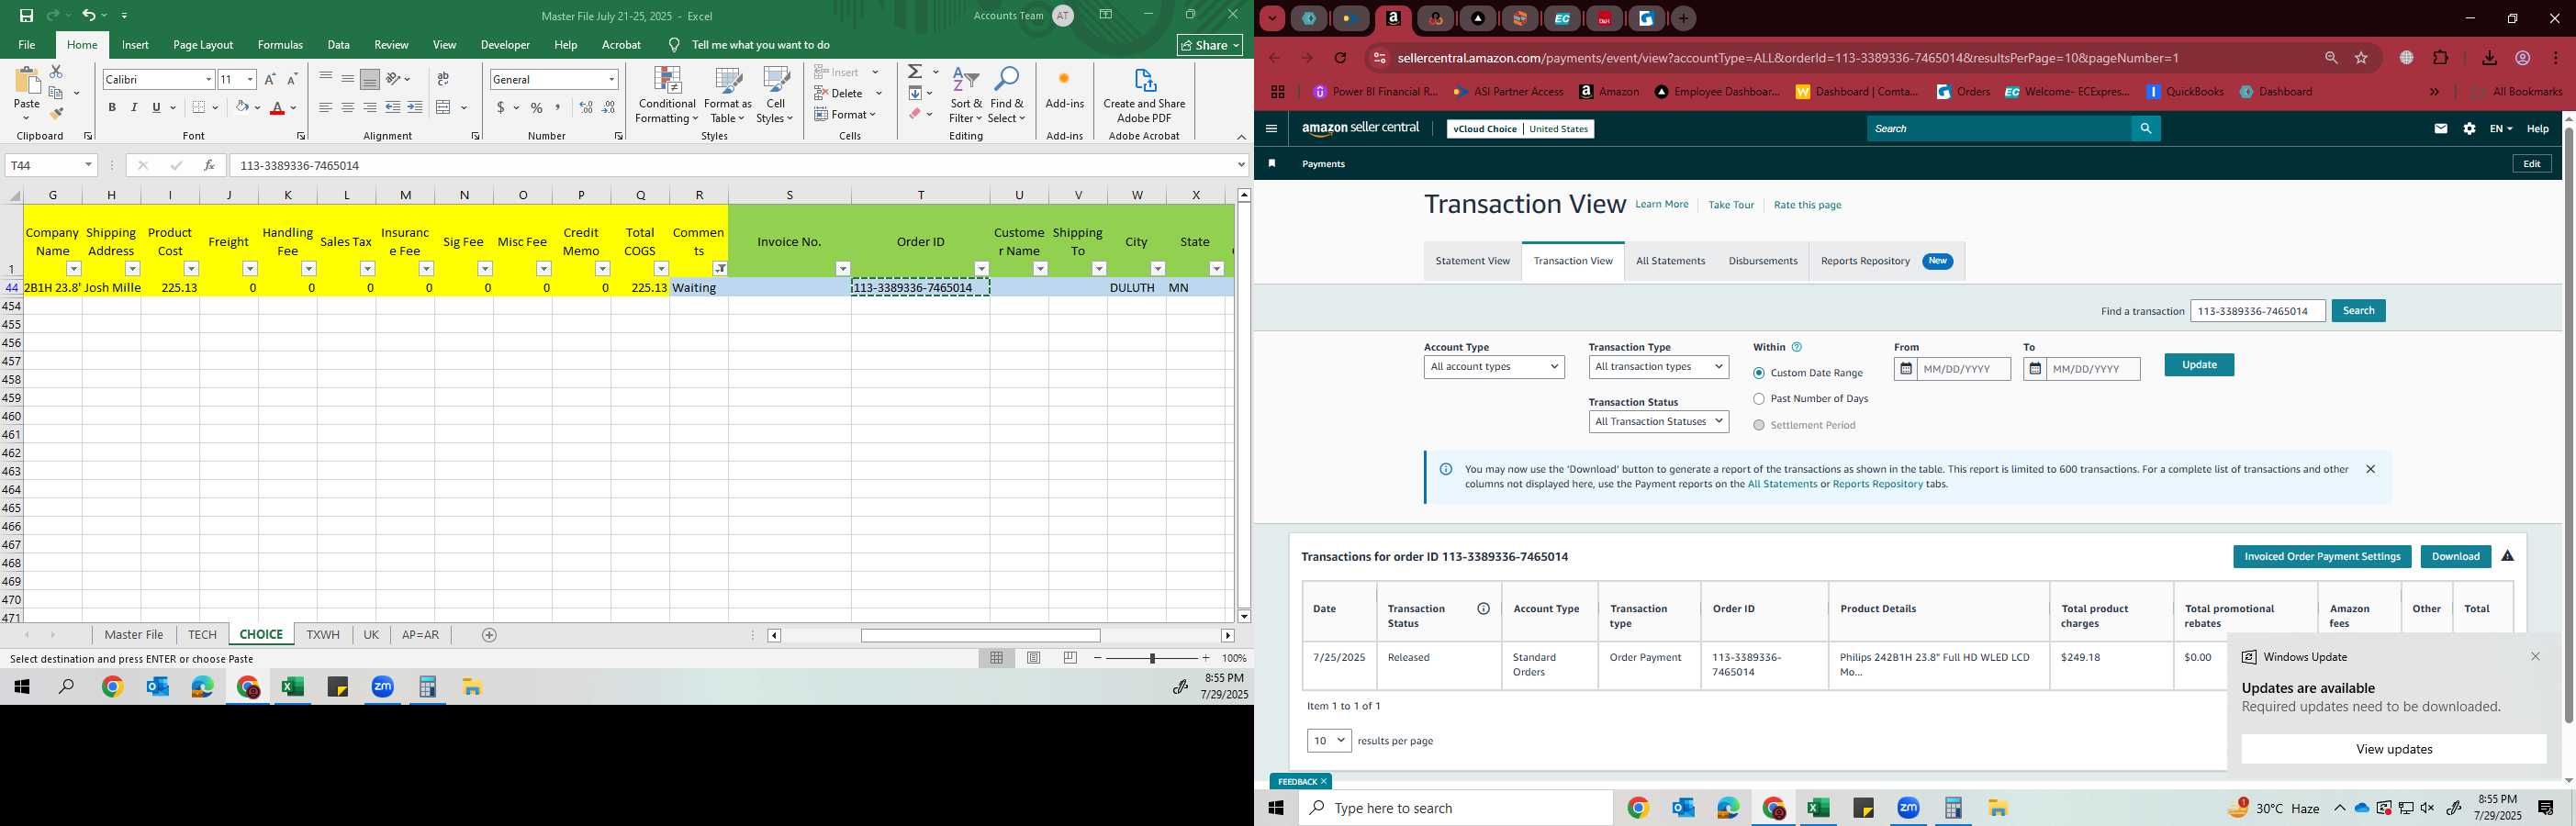
Task: Open Account Type dropdown
Action: click(x=1494, y=367)
